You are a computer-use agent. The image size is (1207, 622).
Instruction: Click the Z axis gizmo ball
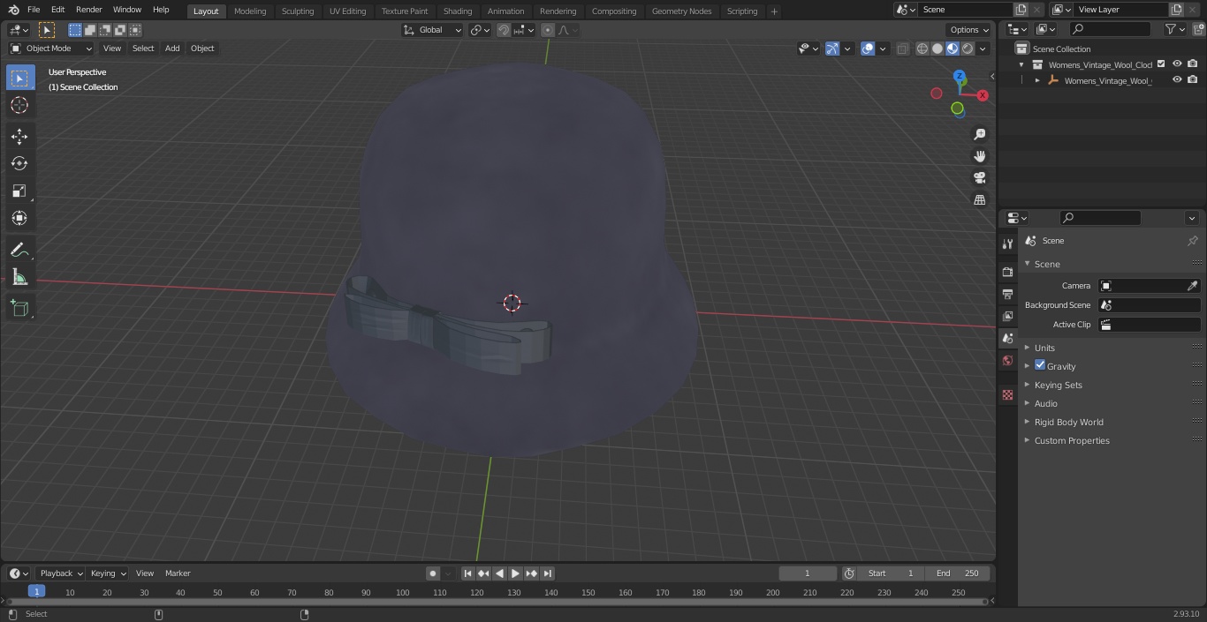point(960,77)
